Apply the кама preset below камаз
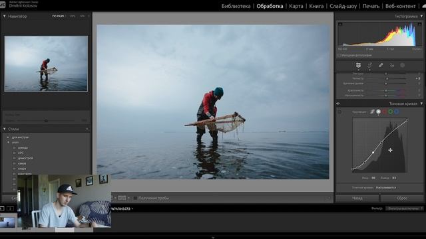This screenshot has height=239, width=426. tap(22, 169)
